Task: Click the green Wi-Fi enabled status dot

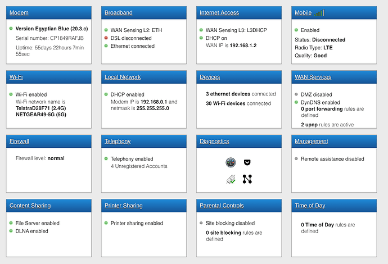Action: point(11,94)
